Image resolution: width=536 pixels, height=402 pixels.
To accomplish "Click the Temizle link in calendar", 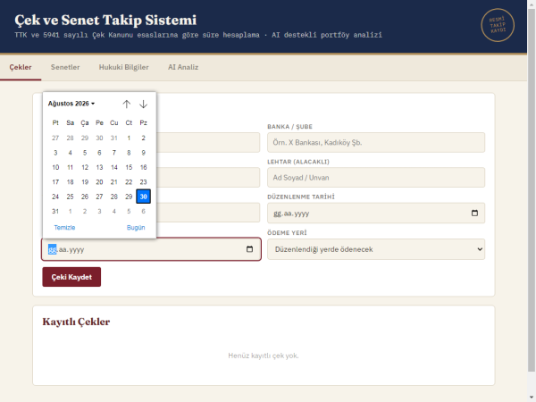I will tap(64, 227).
